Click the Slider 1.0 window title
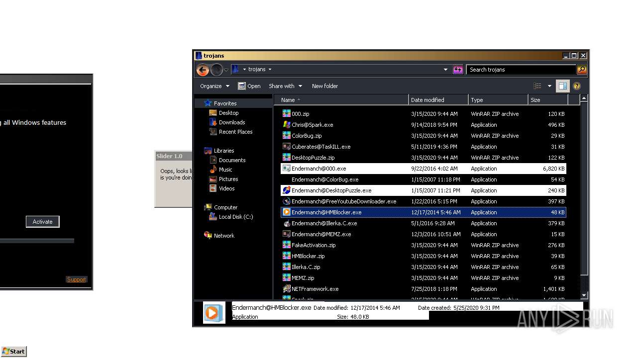 (x=169, y=156)
